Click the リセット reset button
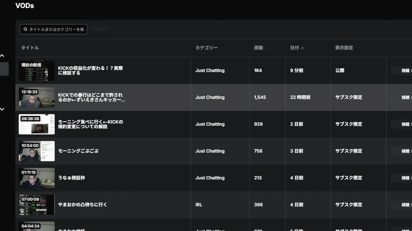The height and width of the screenshot is (231, 412). coord(100,29)
